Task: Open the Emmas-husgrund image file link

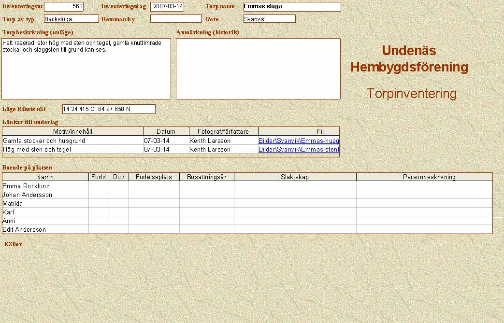Action: [299, 141]
